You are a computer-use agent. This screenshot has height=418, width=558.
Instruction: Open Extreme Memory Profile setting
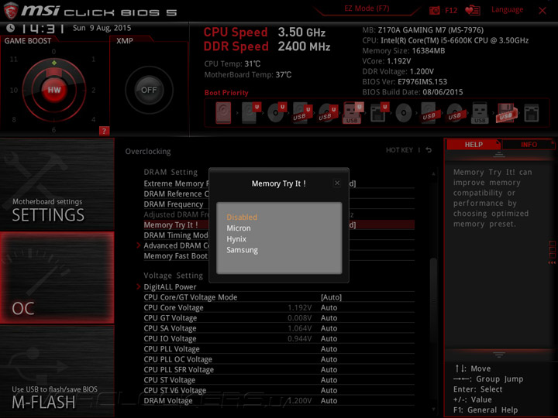[x=176, y=183]
